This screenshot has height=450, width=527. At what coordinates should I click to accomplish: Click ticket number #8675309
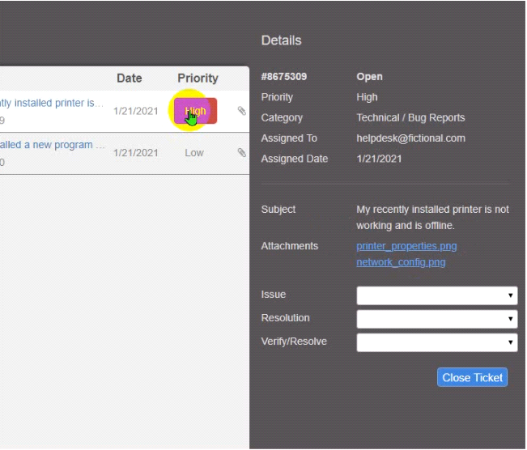coord(284,77)
